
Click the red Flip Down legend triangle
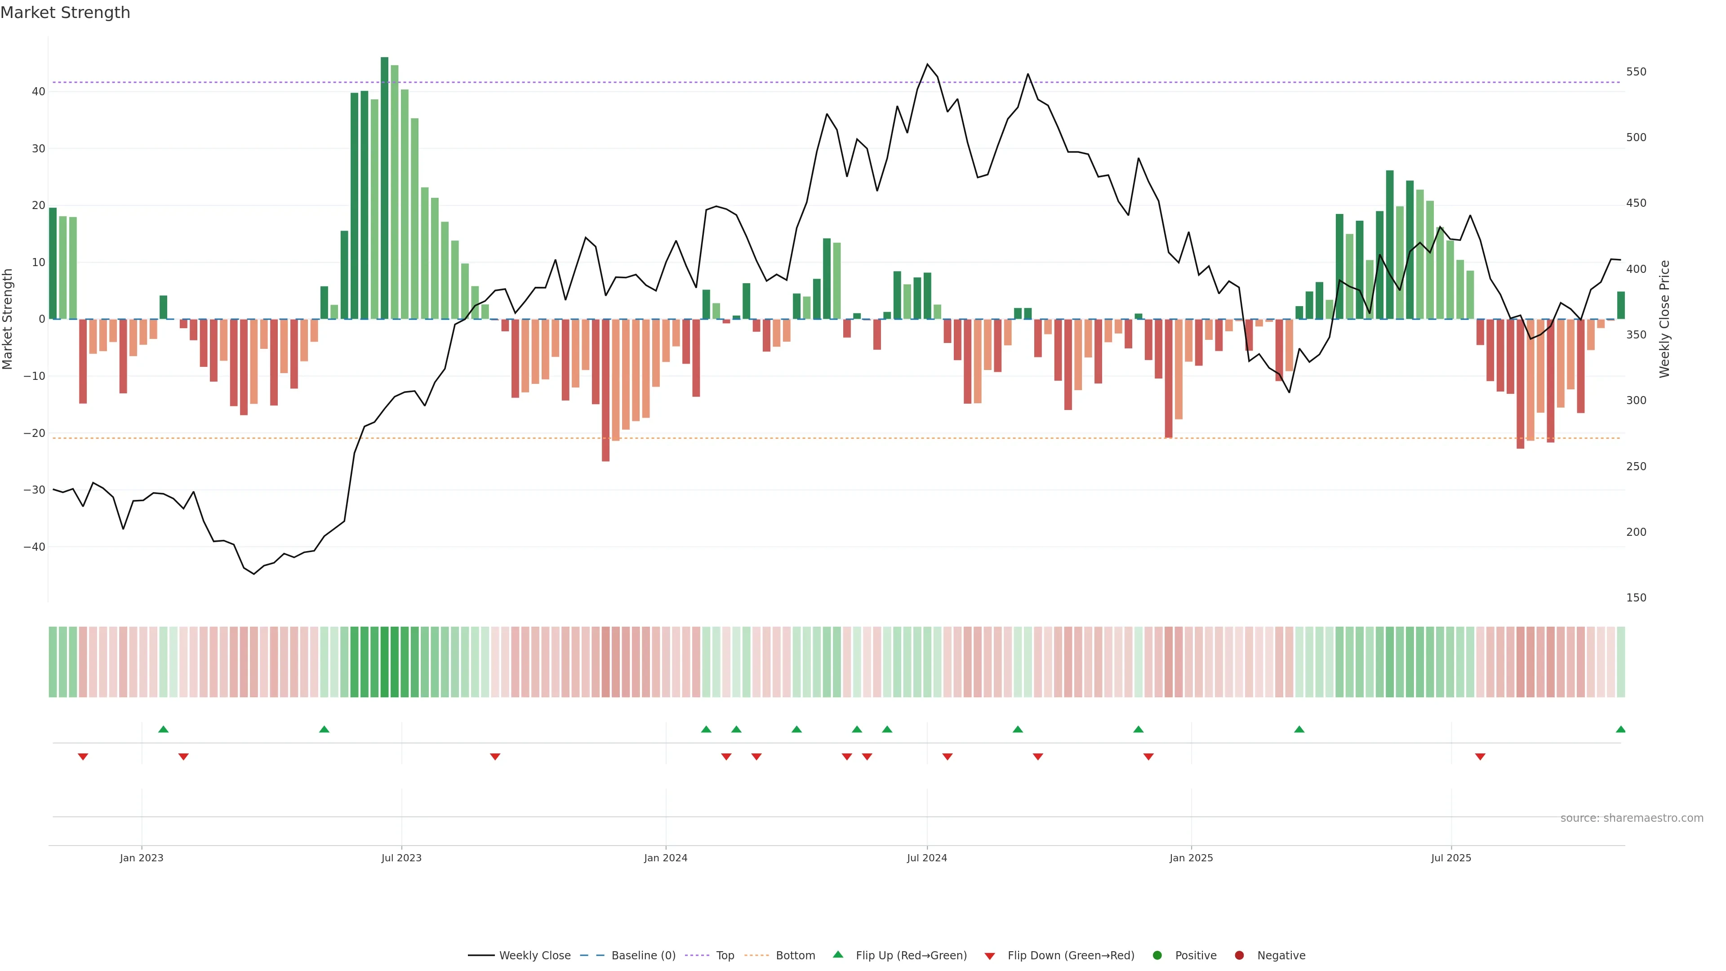pyautogui.click(x=990, y=956)
